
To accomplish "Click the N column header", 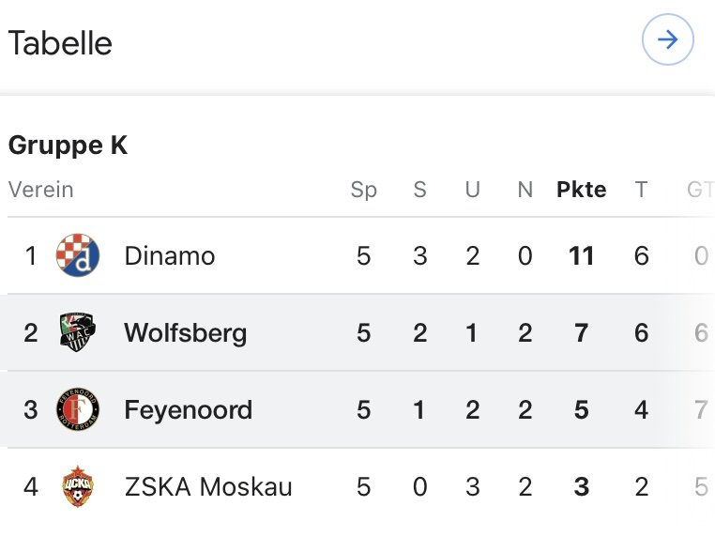I will (525, 190).
